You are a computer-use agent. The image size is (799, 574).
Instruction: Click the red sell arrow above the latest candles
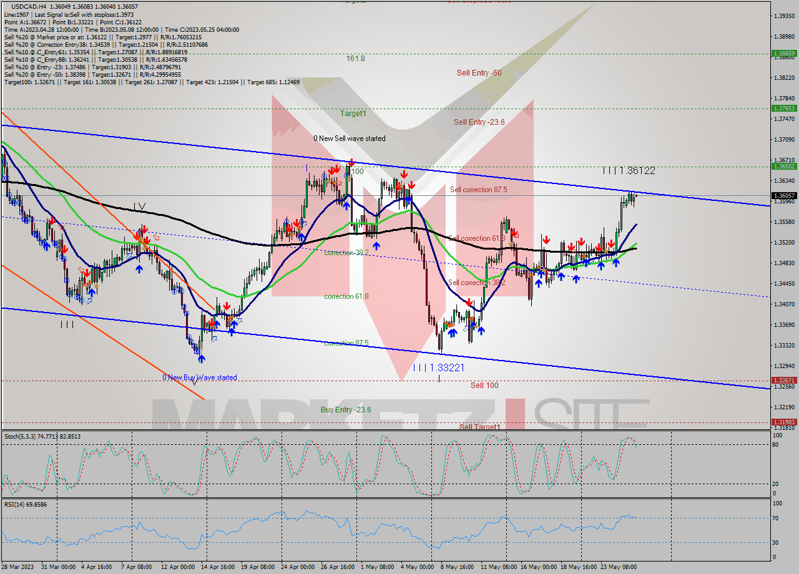point(612,243)
